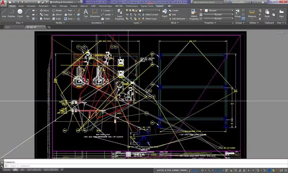Select the Polyline tool
The width and height of the screenshot is (288, 173).
(x=12, y=14)
